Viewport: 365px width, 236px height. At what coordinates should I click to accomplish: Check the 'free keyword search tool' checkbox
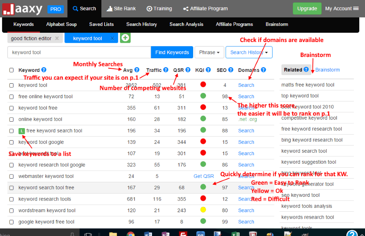(11, 131)
